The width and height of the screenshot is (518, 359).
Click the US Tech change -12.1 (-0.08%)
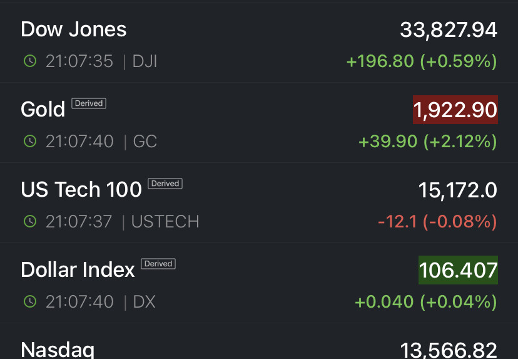pyautogui.click(x=437, y=222)
